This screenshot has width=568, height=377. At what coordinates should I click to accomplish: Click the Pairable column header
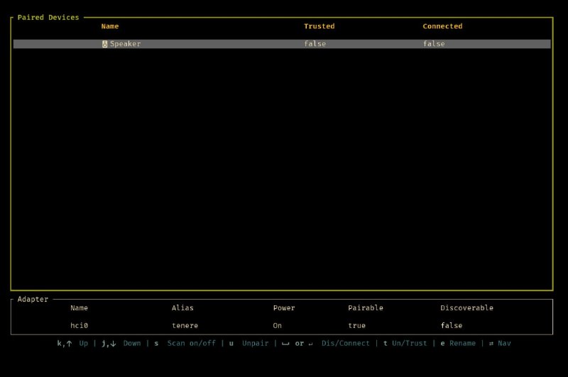click(x=366, y=308)
